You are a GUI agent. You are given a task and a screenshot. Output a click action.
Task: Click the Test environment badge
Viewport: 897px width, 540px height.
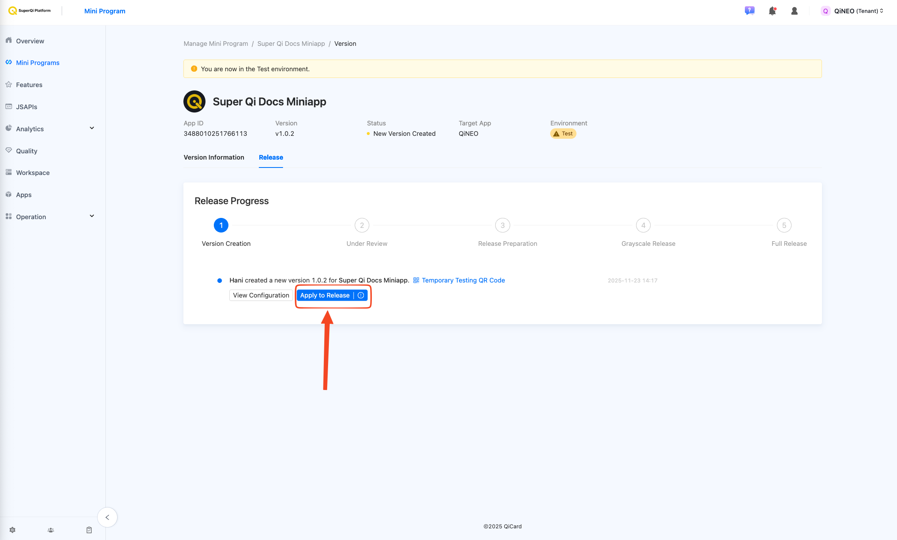tap(563, 133)
